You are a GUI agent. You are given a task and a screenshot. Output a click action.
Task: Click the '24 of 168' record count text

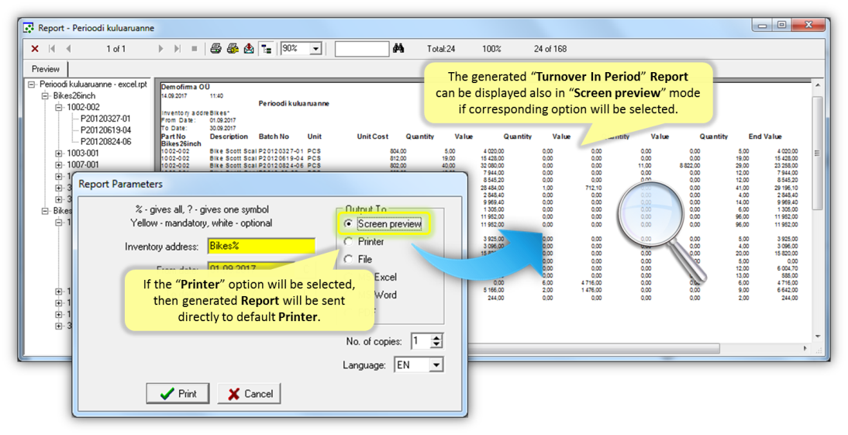click(x=550, y=49)
